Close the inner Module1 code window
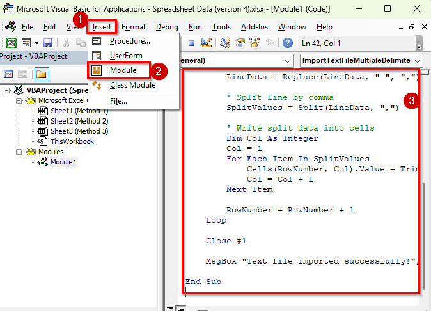431x311 pixels. [x=425, y=27]
